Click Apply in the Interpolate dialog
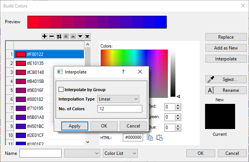This screenshot has height=162, width=249. click(x=74, y=126)
